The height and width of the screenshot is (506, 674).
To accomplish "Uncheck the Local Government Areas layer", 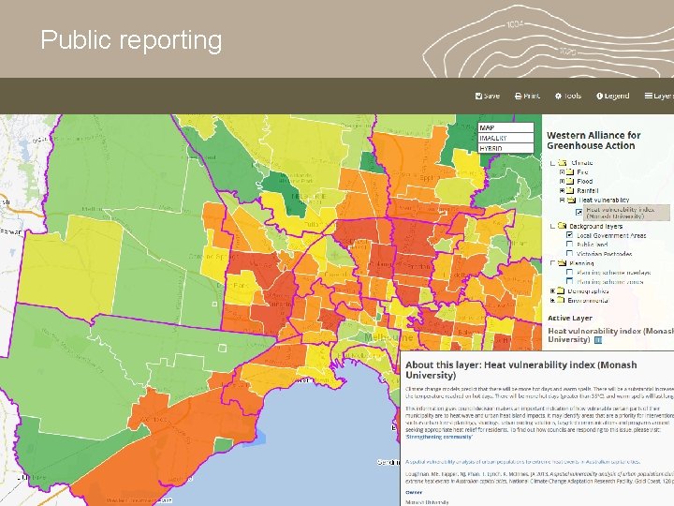I will [569, 235].
